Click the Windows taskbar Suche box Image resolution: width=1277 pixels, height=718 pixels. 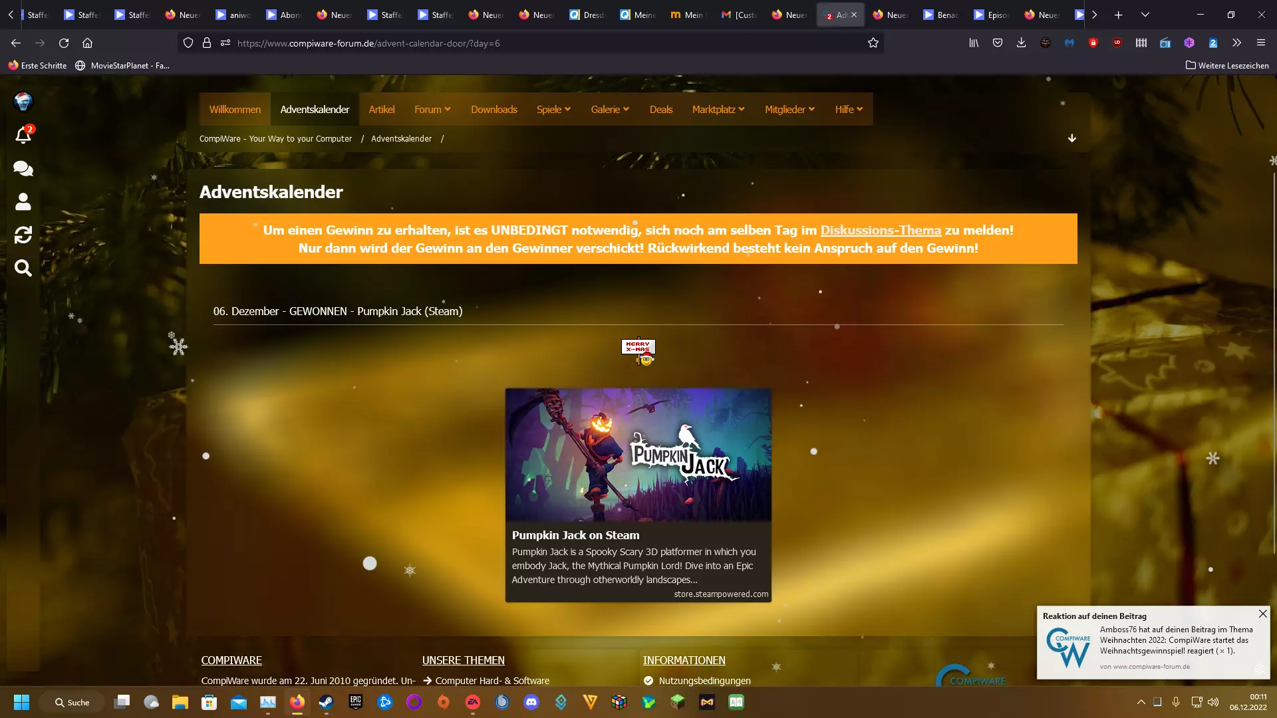[72, 702]
